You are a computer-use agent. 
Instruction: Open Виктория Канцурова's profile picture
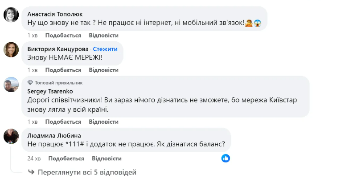pyautogui.click(x=11, y=50)
